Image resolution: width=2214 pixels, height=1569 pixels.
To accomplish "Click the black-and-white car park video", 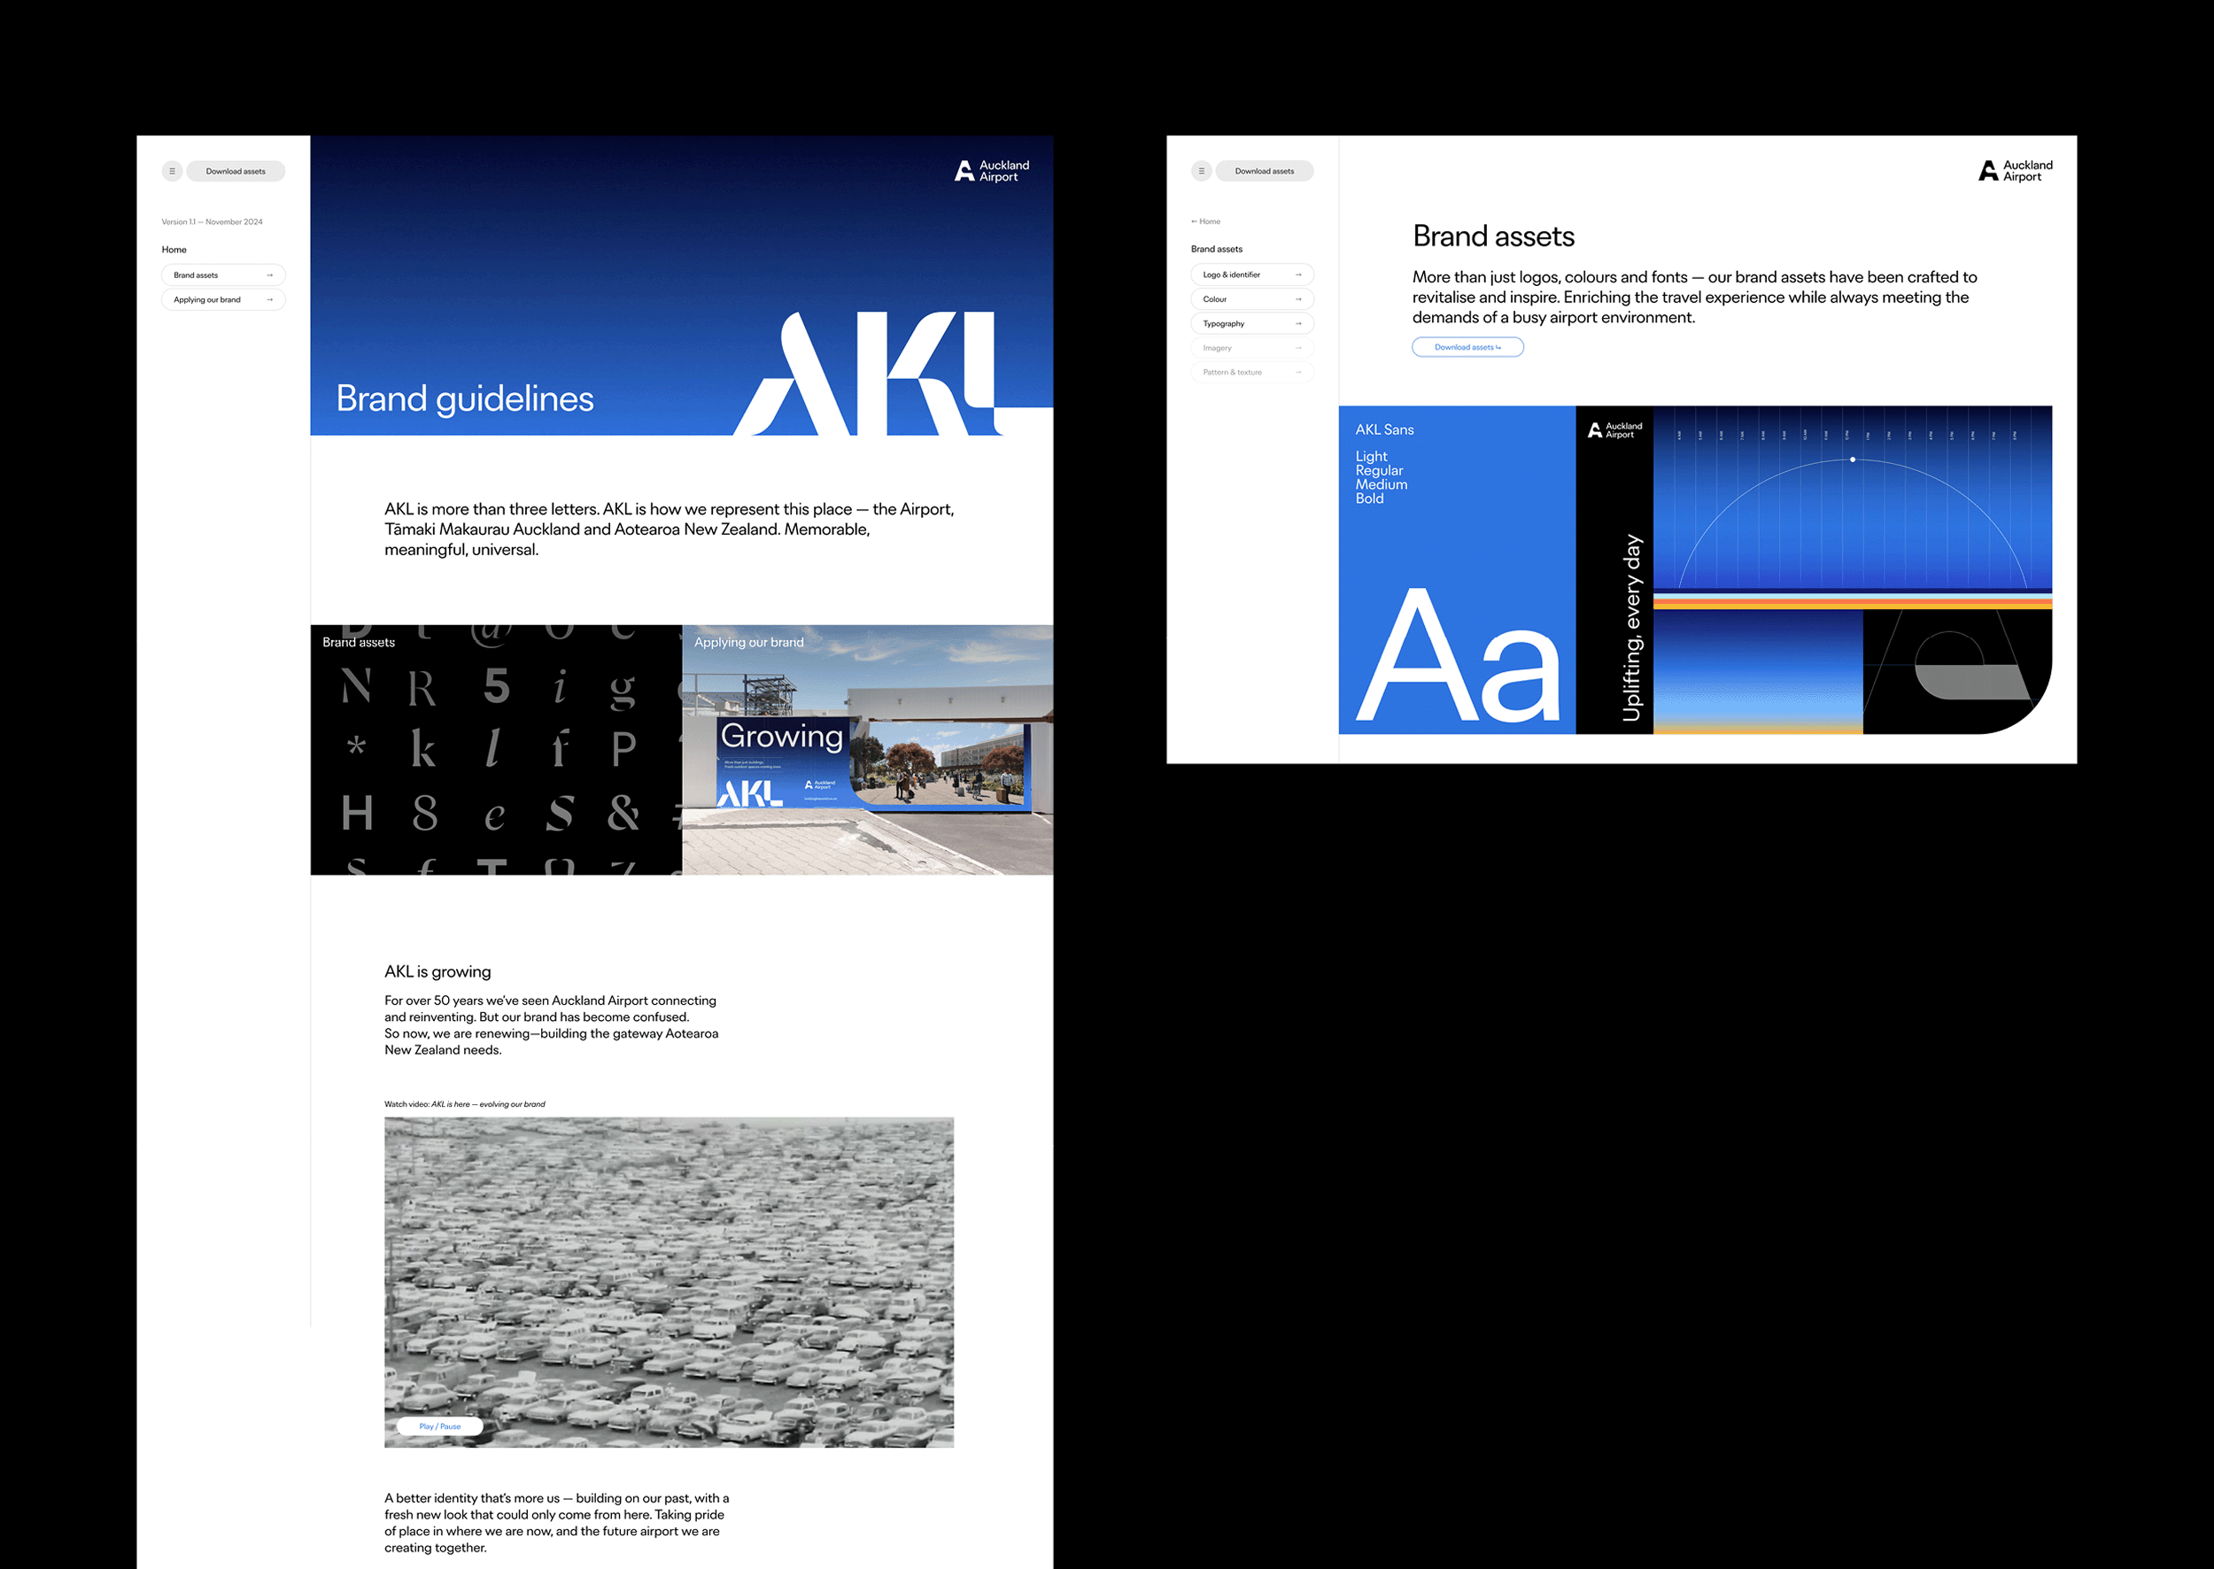I will tap(669, 1282).
